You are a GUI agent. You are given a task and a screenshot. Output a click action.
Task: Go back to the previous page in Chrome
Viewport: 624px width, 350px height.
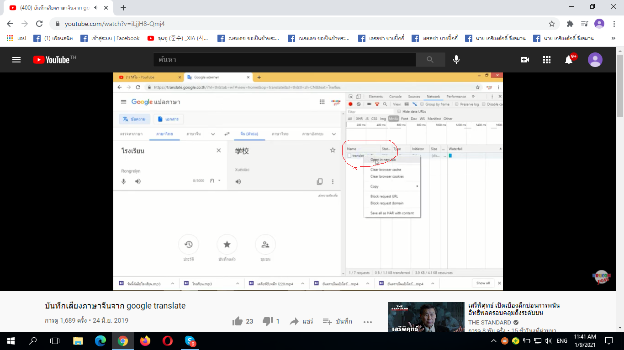[10, 24]
